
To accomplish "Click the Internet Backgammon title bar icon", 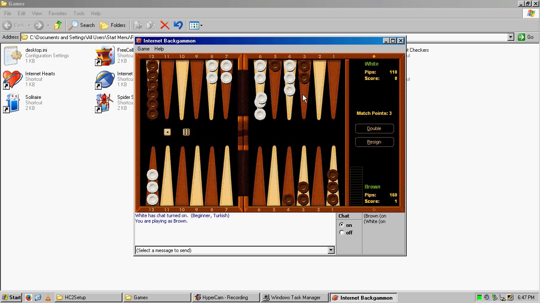I will point(139,41).
